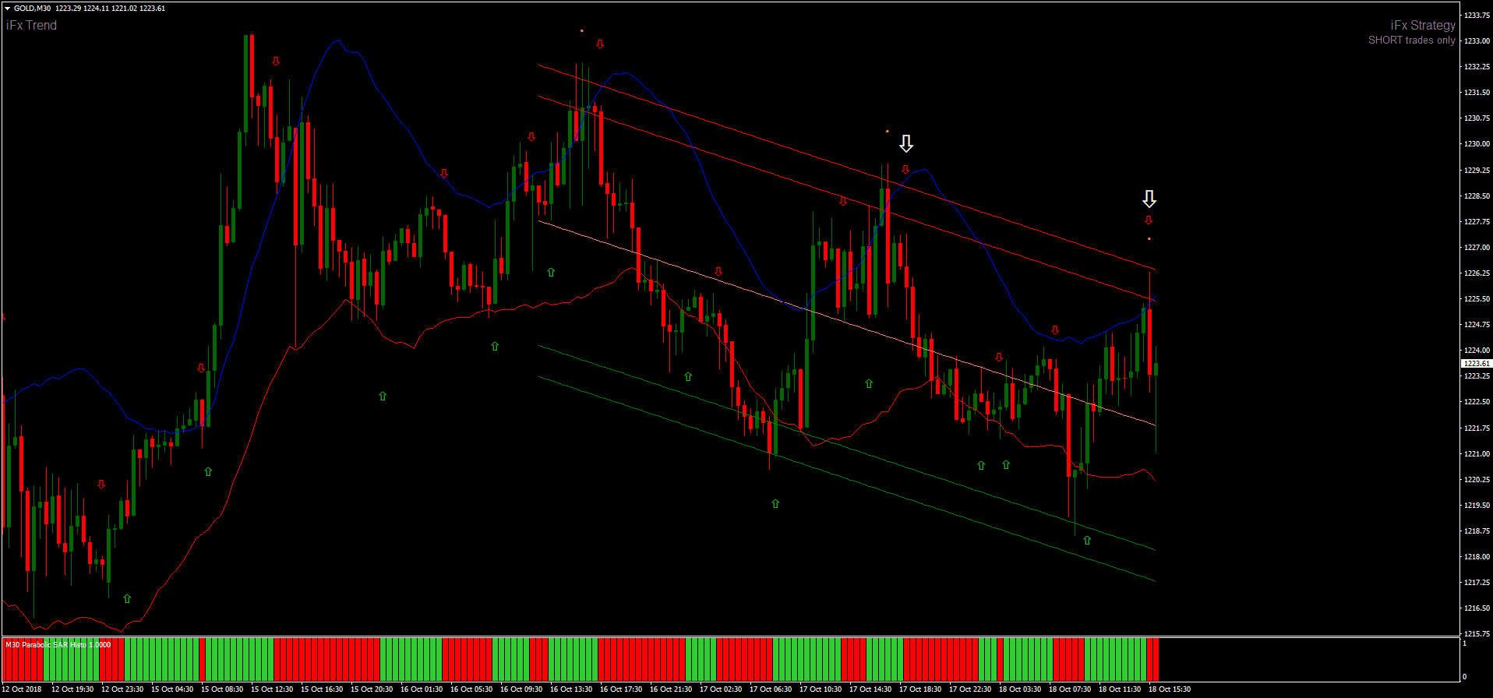The image size is (1493, 698).
Task: Click the large white down arrow at chart's right edge
Action: click(x=1149, y=199)
